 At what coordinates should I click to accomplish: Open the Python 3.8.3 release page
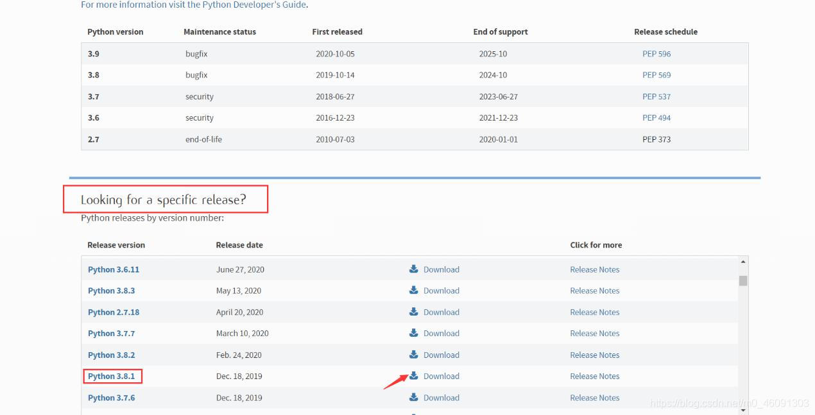tap(112, 291)
